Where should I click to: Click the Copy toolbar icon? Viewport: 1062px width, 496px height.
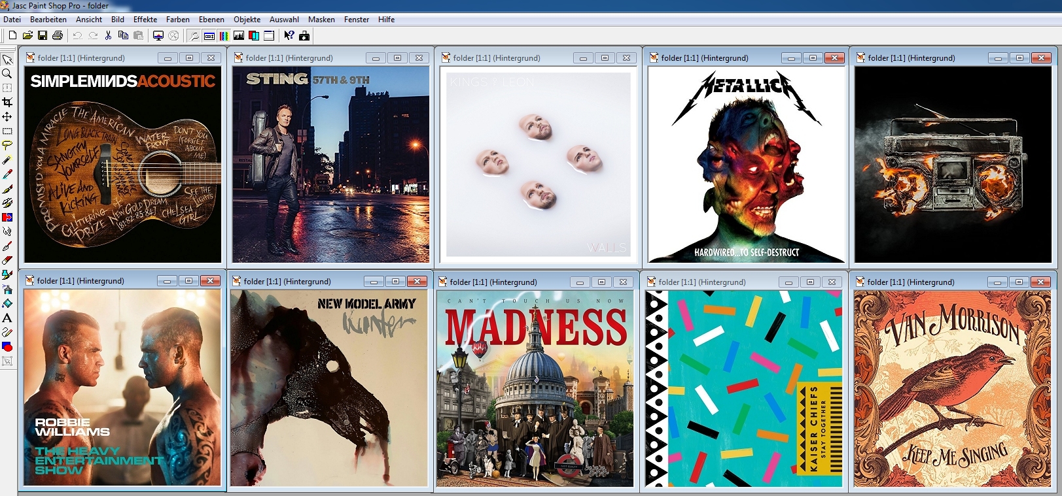tap(123, 35)
